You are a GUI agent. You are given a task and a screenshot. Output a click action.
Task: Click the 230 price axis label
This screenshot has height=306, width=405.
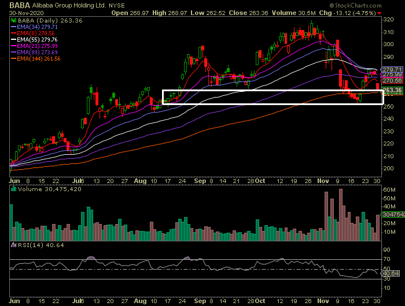click(x=388, y=131)
